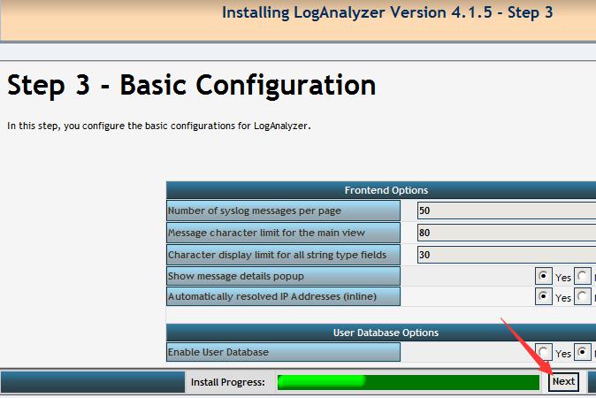
Task: Click the 'User Database Options' section header
Action: (x=381, y=333)
